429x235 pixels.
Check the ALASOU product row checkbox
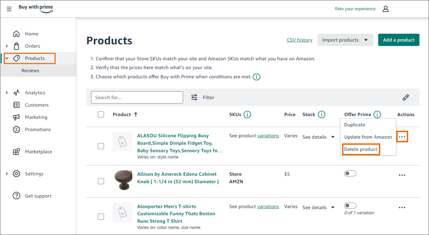tap(101, 146)
